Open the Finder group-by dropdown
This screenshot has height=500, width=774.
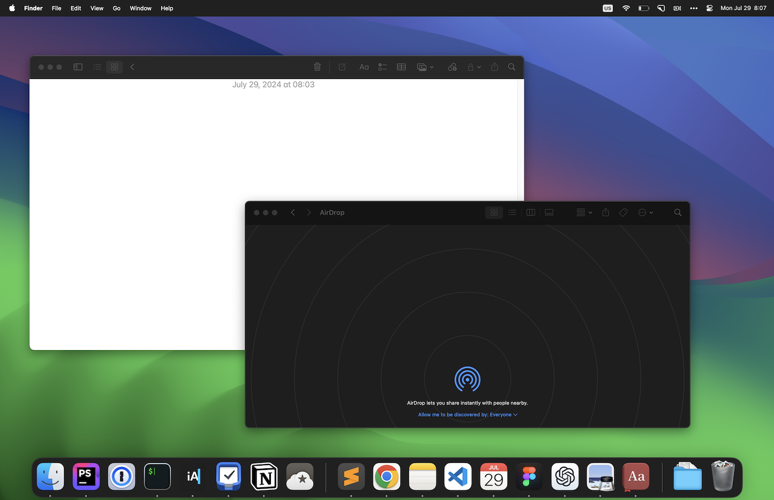coord(584,213)
